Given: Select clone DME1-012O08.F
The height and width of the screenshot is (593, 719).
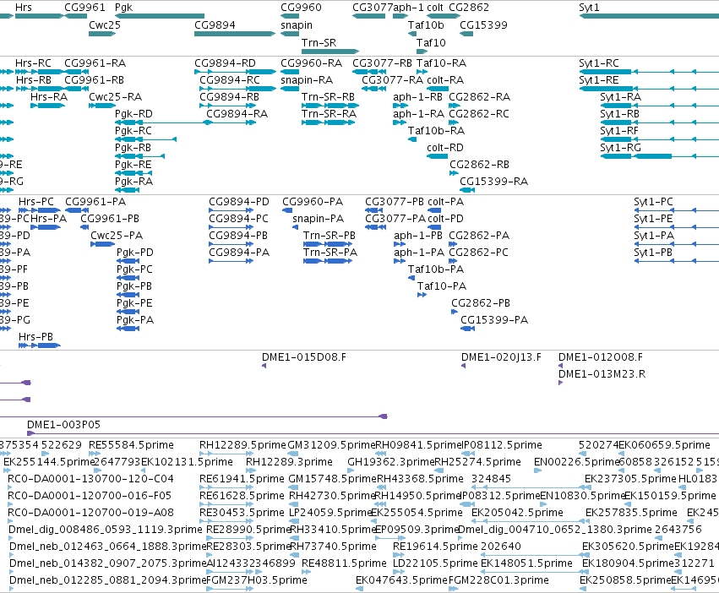Looking at the screenshot, I should click(x=600, y=357).
